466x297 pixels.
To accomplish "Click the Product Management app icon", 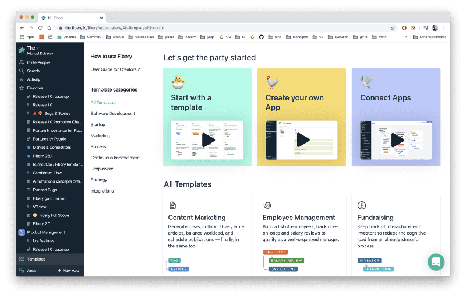I will click(x=22, y=232).
